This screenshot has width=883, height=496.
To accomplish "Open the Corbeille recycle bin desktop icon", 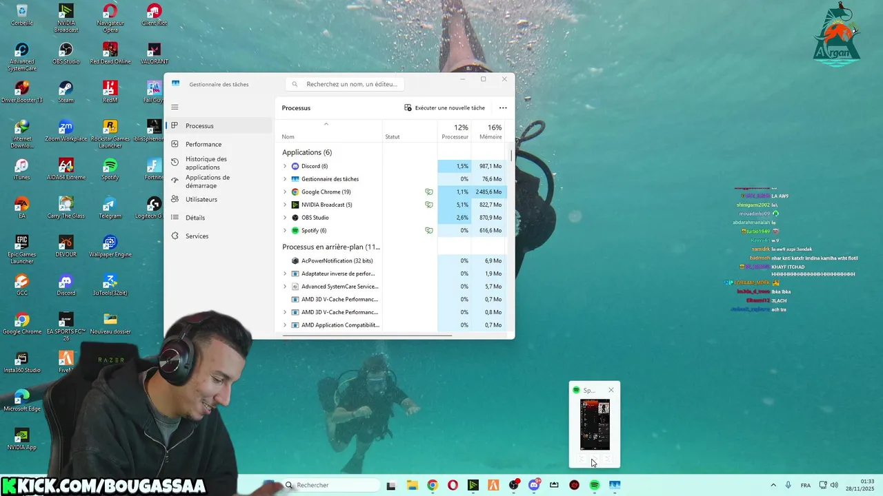I will [21, 15].
